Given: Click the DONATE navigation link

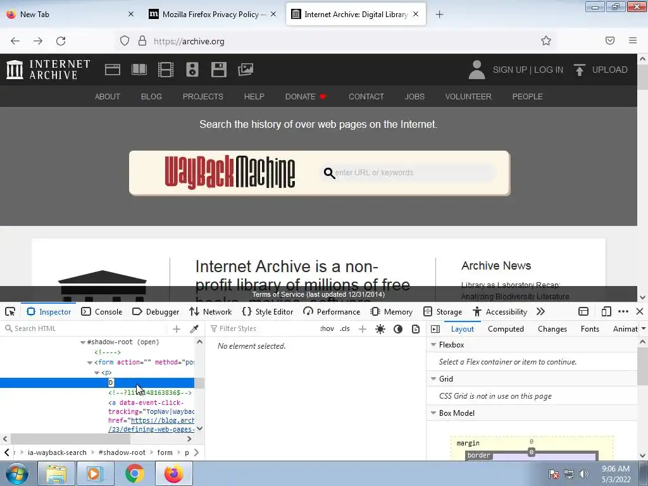Looking at the screenshot, I should point(306,96).
